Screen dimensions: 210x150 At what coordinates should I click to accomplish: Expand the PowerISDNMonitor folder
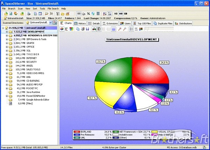(x=7, y=96)
